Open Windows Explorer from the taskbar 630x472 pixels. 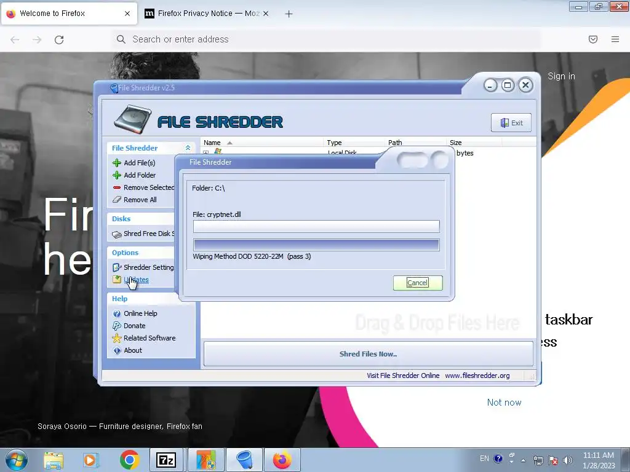coord(54,460)
